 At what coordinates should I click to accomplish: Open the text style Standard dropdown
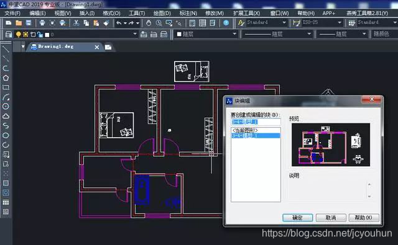point(284,22)
